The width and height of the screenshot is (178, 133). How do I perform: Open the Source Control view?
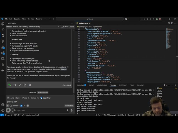[3, 41]
